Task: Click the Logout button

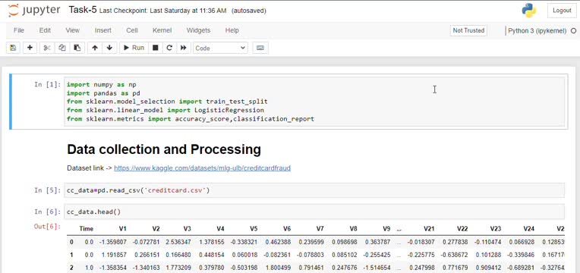Action: 562,11
